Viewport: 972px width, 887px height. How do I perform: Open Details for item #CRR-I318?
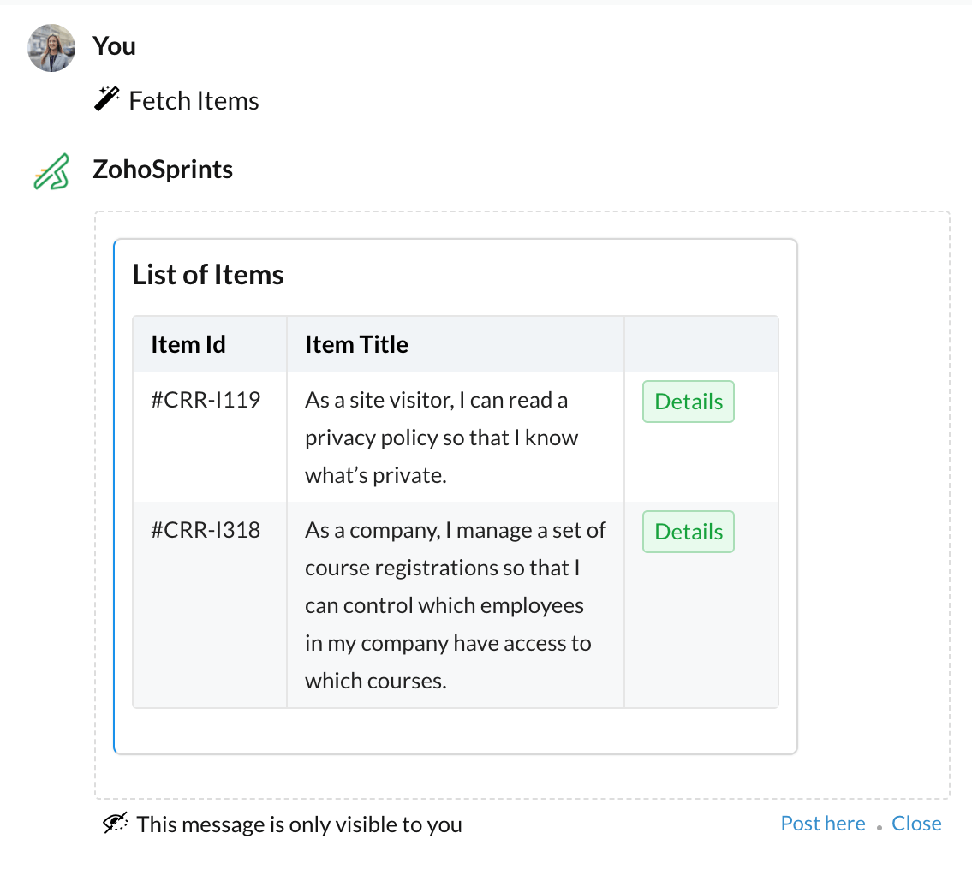tap(688, 532)
